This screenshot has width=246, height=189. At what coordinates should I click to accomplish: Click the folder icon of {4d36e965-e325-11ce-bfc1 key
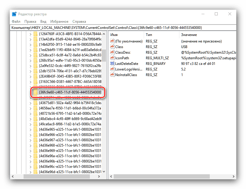(x=36, y=129)
